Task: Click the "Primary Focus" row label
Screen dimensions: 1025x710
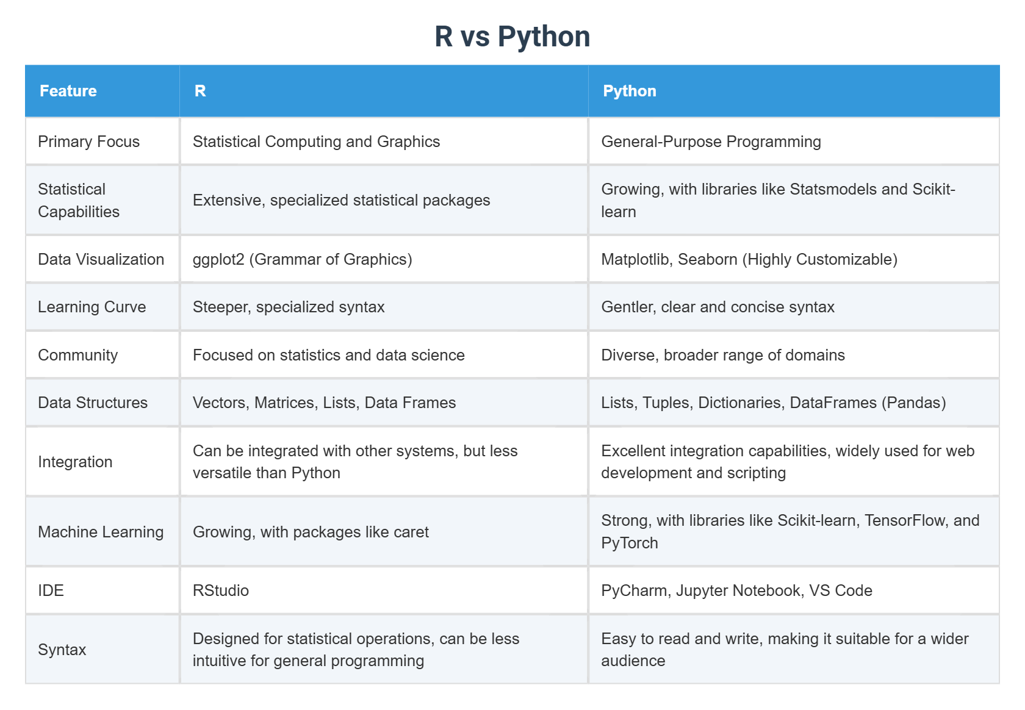Action: (x=103, y=142)
